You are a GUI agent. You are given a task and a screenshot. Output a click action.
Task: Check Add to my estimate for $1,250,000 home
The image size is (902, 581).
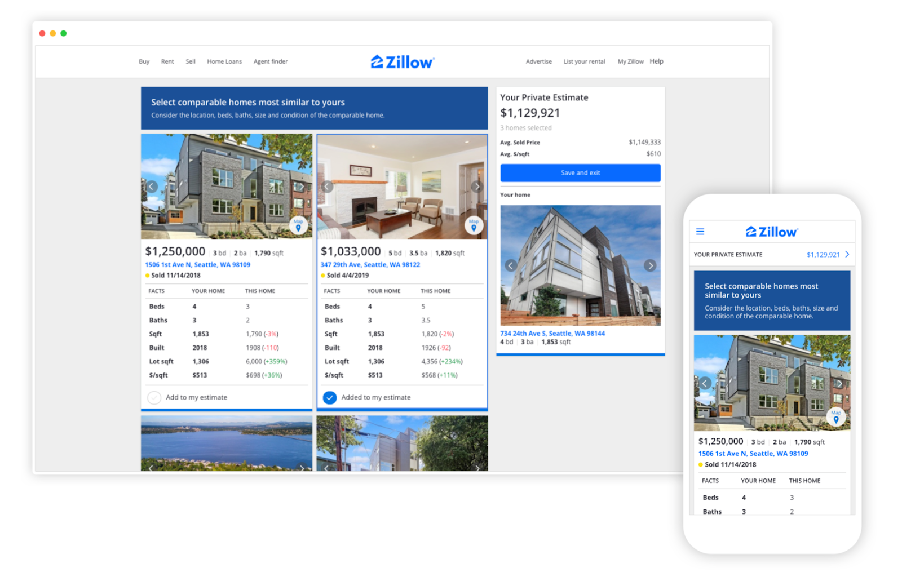point(154,398)
